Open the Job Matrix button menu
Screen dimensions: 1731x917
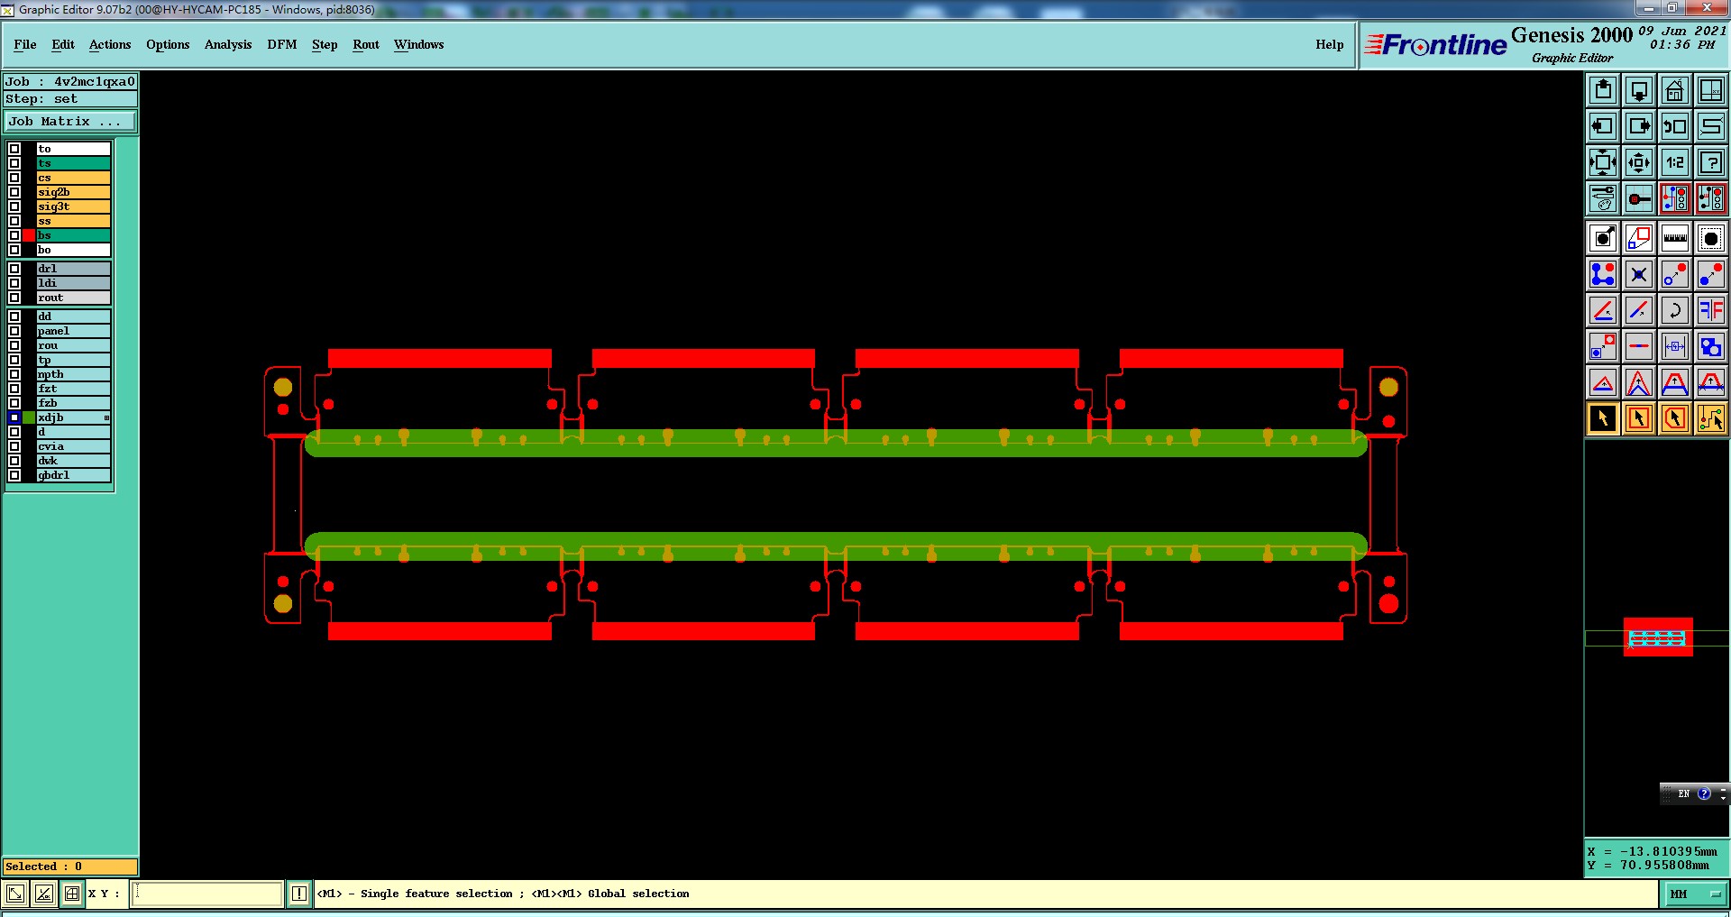point(70,122)
